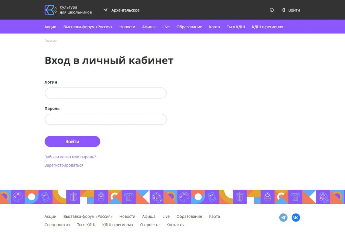
Task: Click Главная breadcrumb link
Action: 50,41
